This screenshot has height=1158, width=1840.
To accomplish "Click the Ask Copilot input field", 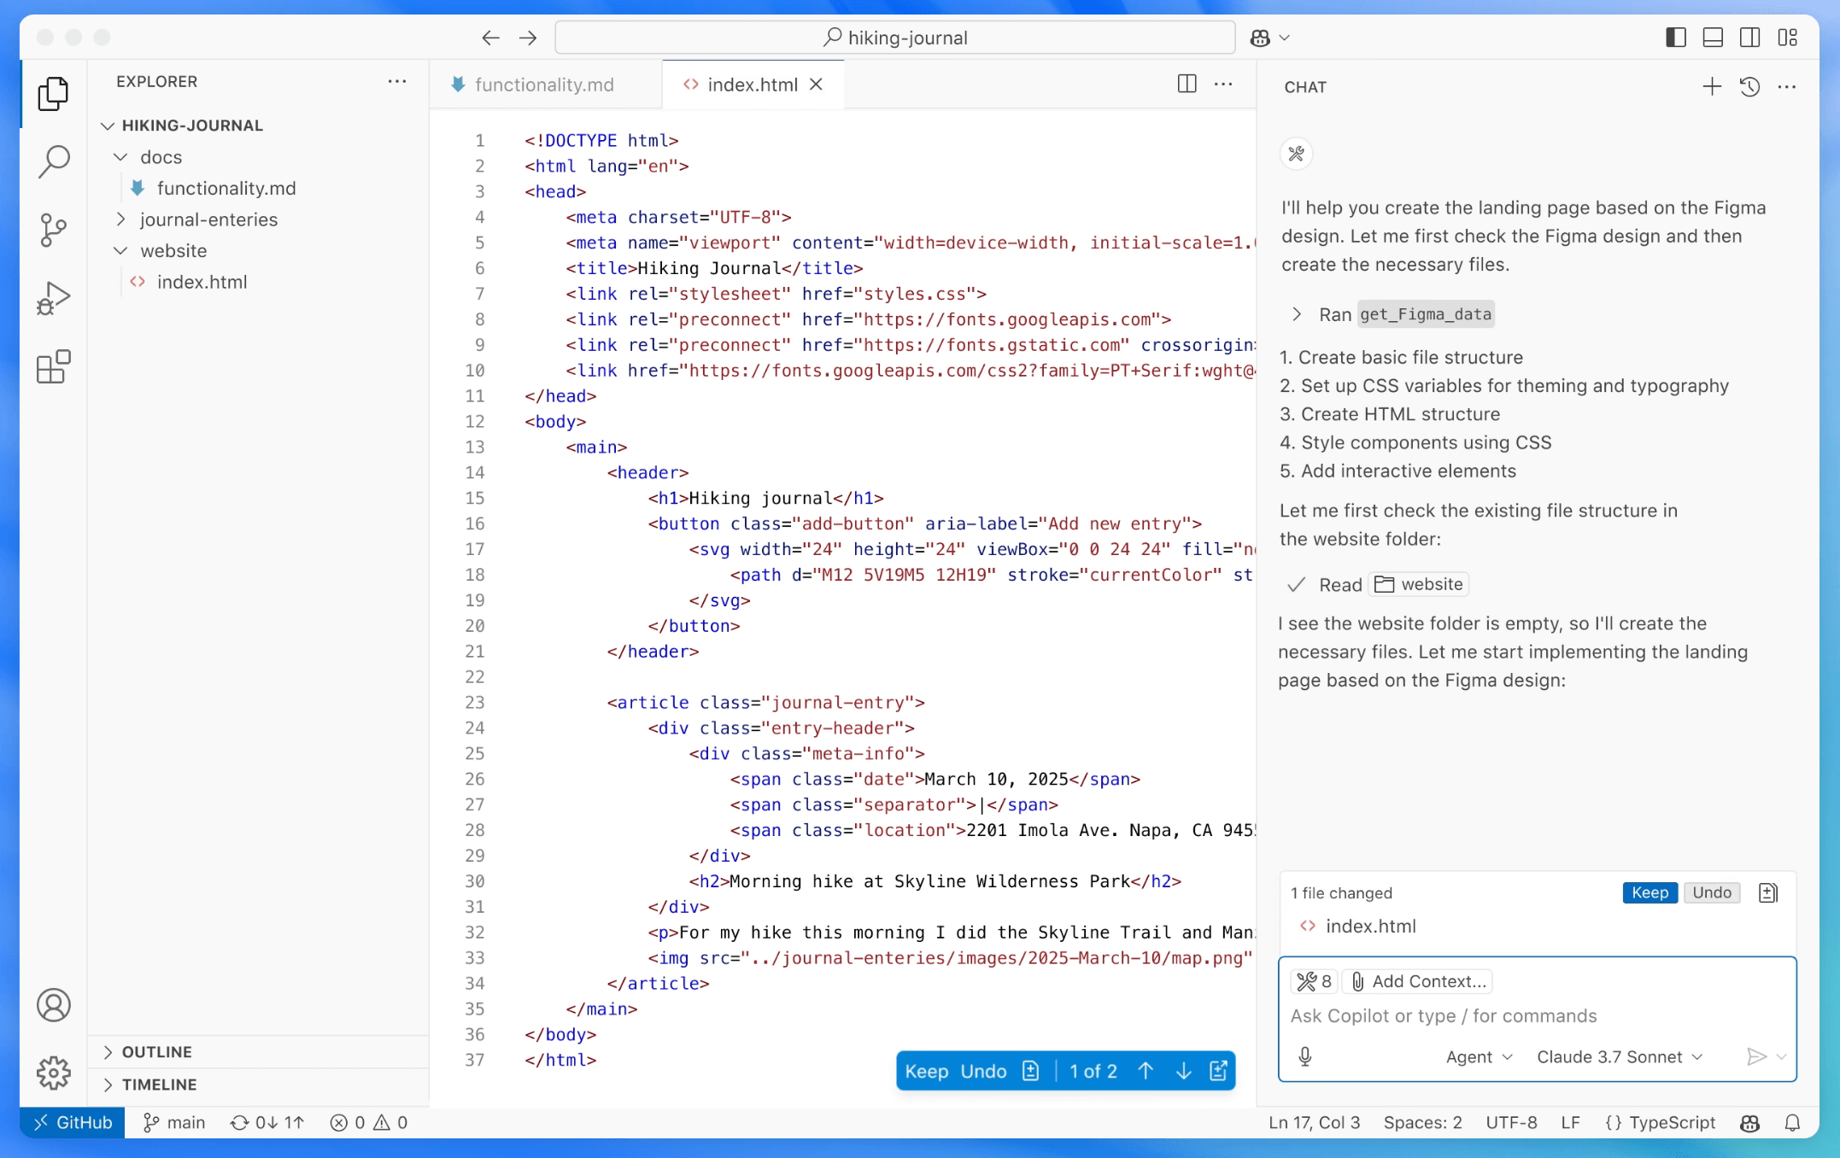I will pyautogui.click(x=1534, y=1016).
